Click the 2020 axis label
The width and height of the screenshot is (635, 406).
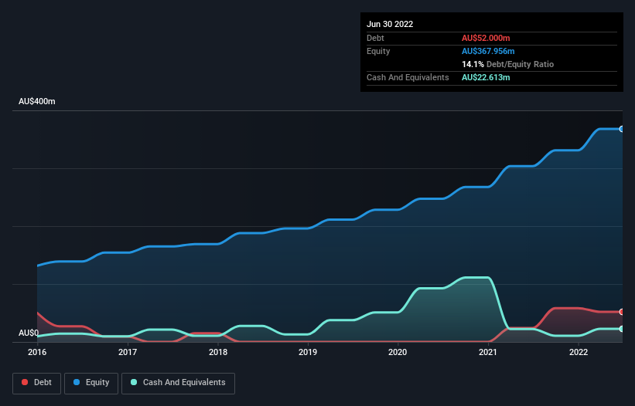(398, 352)
